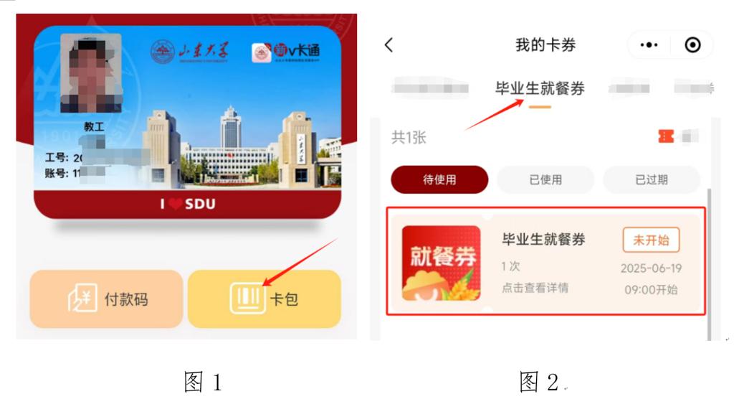Viewport: 734px width, 404px height.
Task: Open the three-dots more menu
Action: coord(649,45)
